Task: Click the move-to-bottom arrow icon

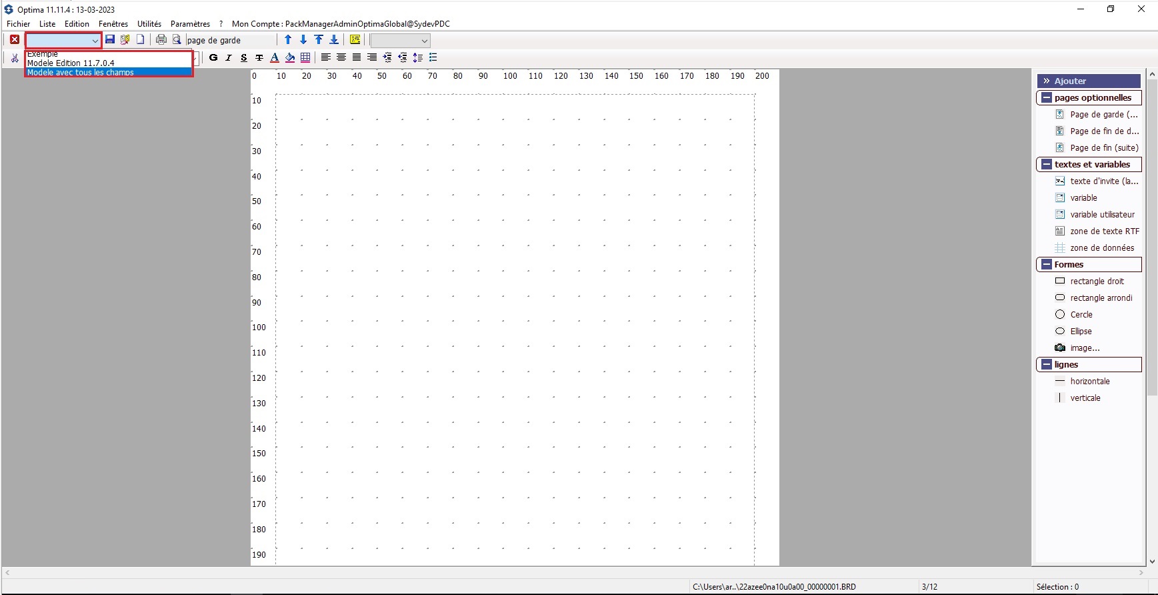Action: (x=334, y=40)
